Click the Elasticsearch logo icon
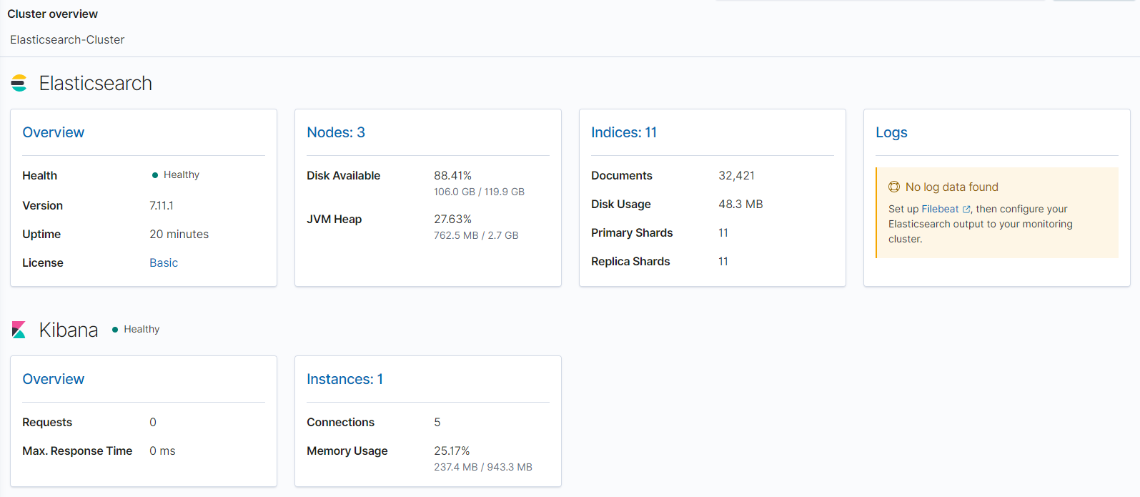 (19, 83)
